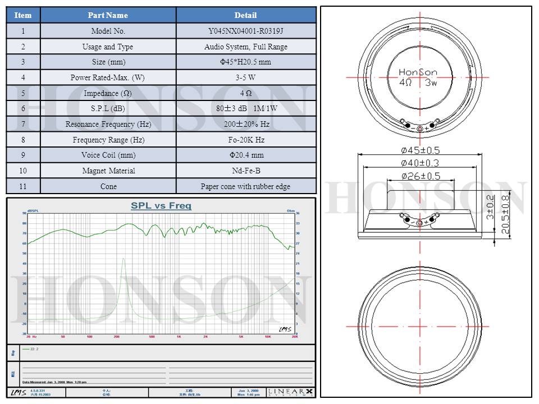Screen dimensions: 539x404
Task: Click the solder terminal on the top-view speaker drawing
Action: click(420, 126)
